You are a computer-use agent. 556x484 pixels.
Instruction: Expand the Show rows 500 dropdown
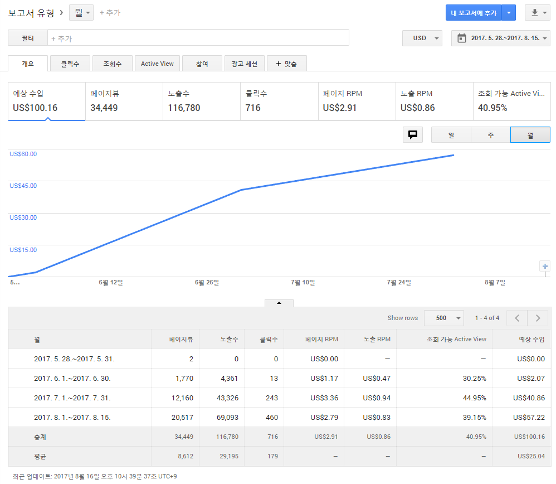click(443, 318)
